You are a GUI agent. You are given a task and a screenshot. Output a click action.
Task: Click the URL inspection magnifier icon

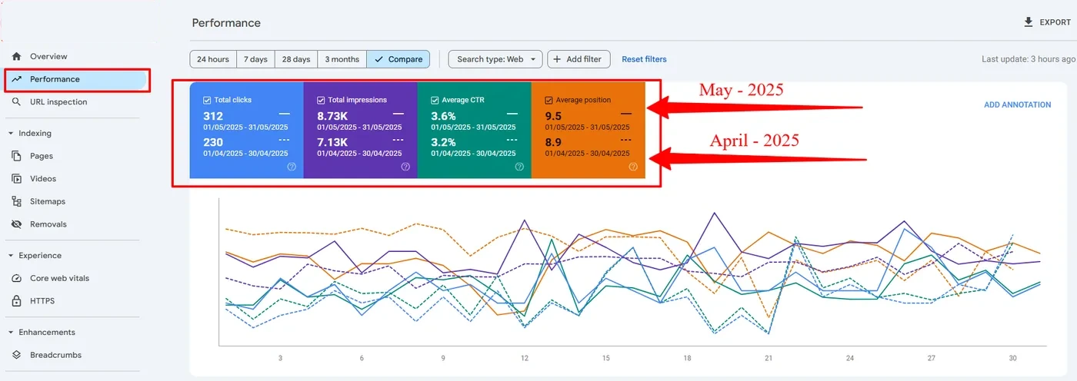16,101
